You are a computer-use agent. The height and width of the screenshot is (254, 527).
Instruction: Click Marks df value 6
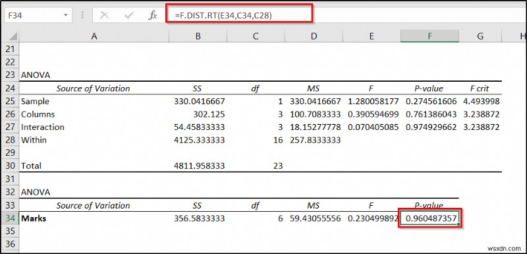point(281,218)
